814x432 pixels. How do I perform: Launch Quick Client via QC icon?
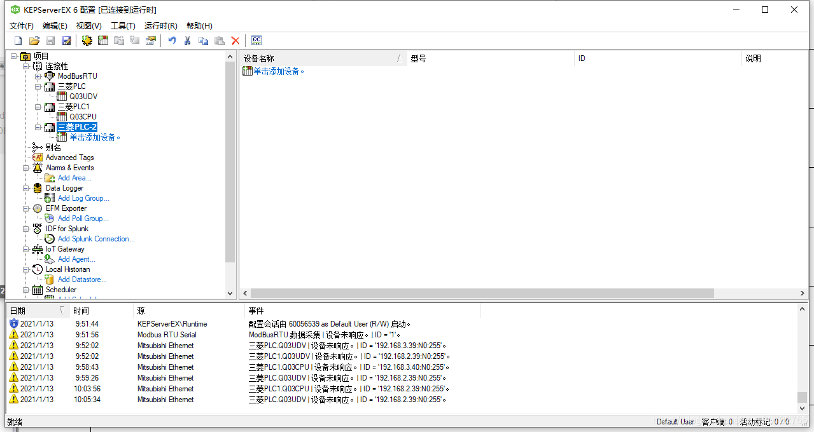tap(256, 41)
